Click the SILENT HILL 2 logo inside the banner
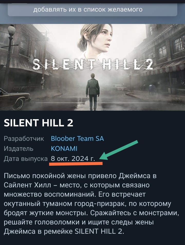185x245 pixels. click(93, 64)
